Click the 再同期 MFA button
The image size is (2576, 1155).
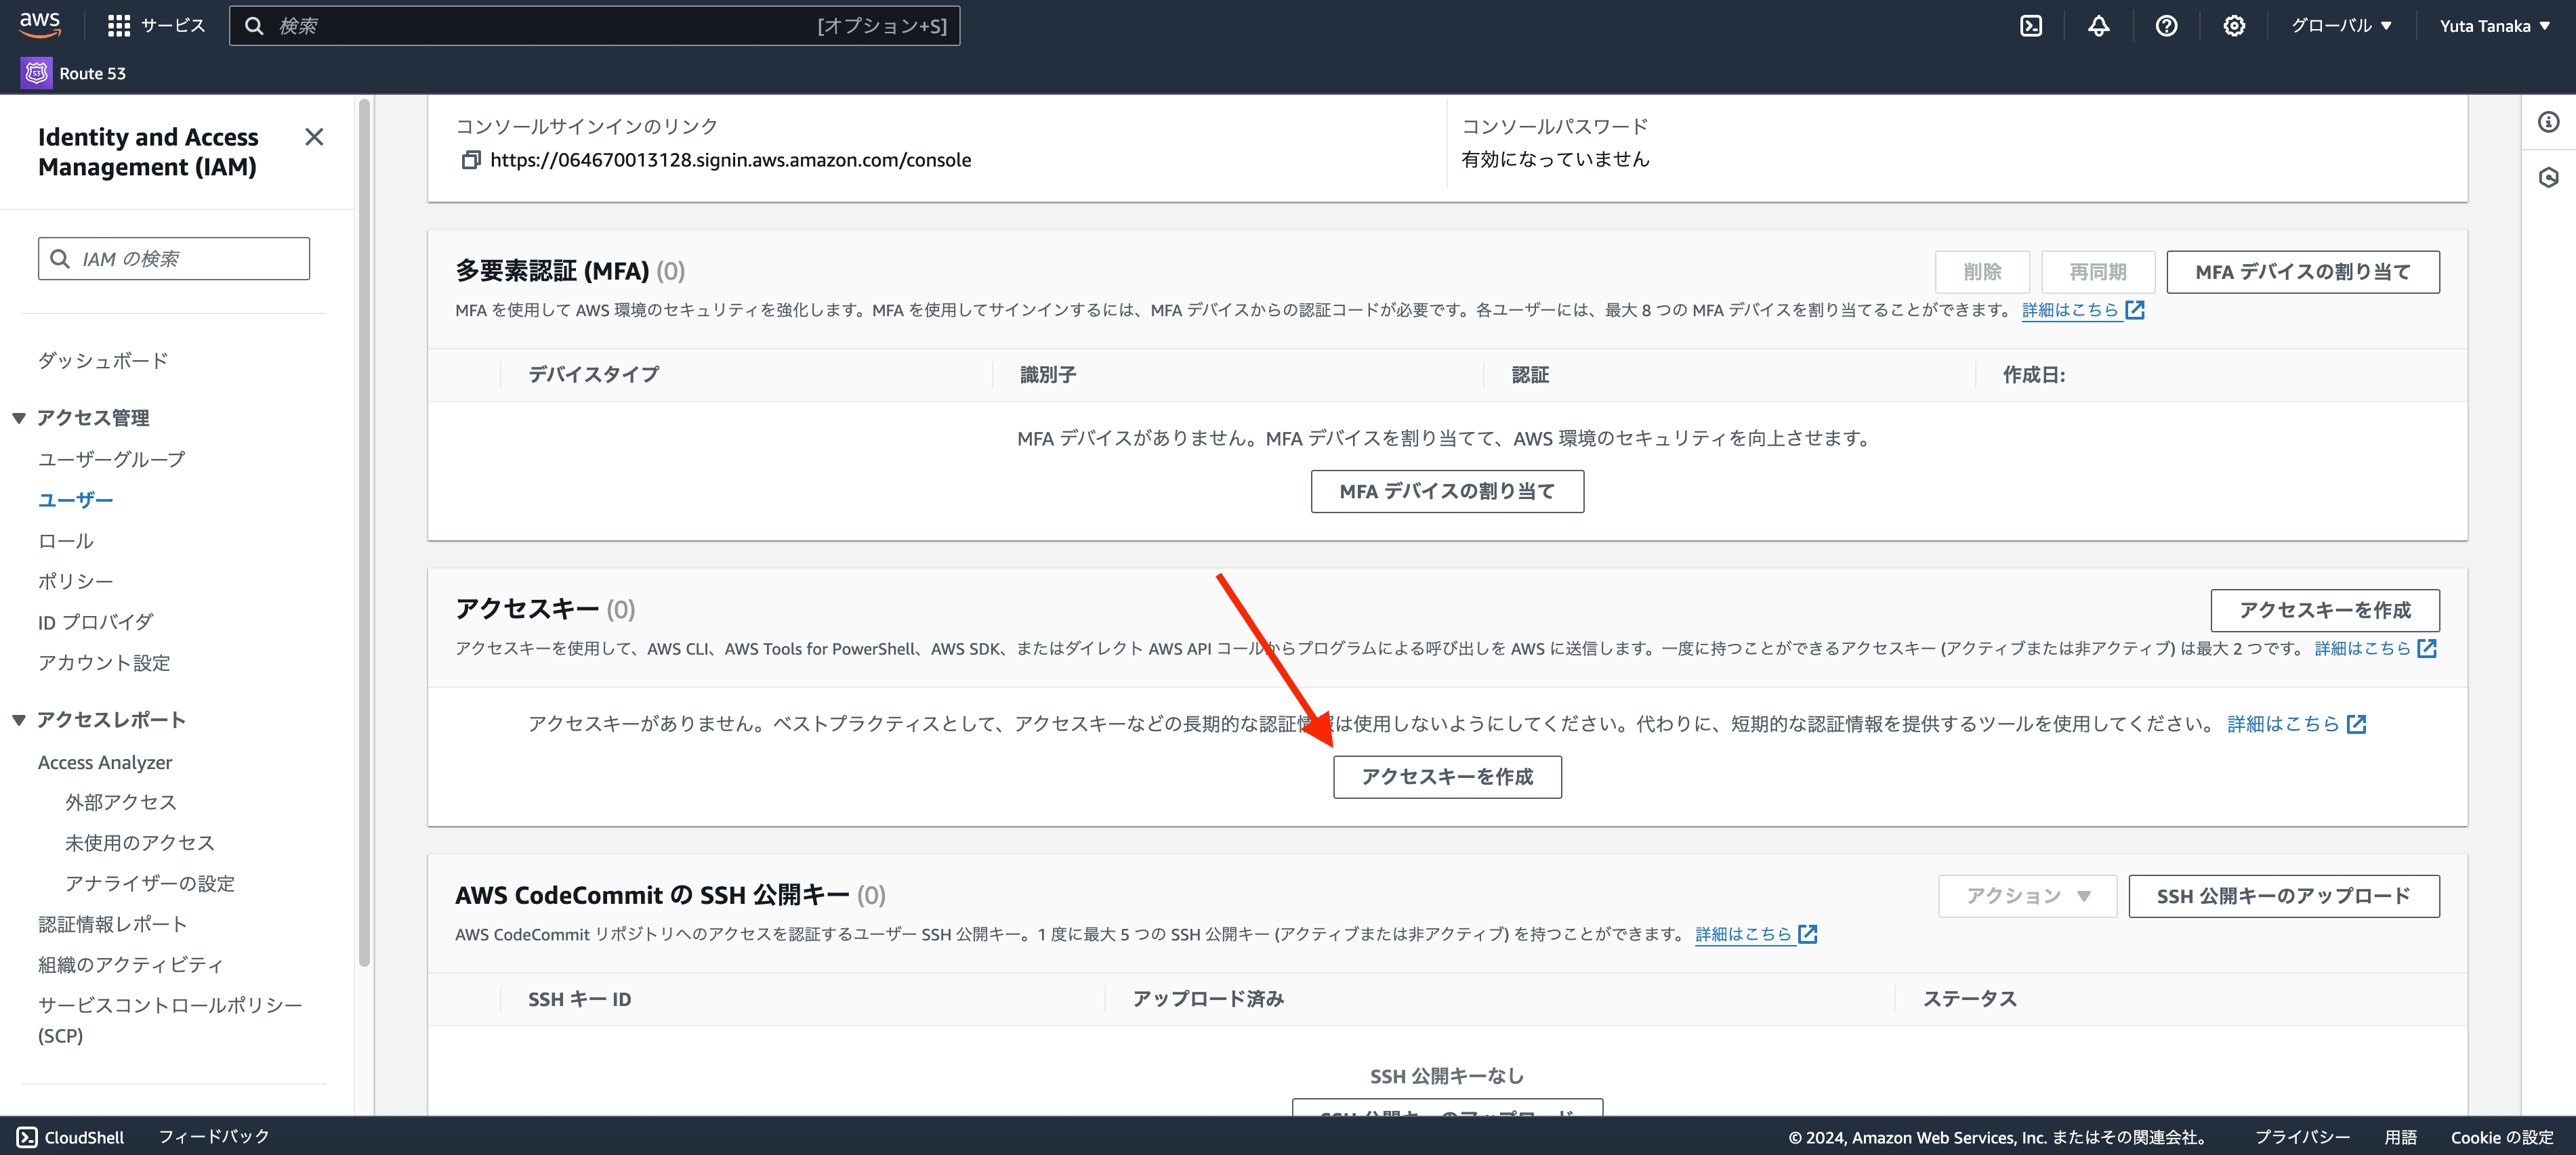[x=2098, y=271]
